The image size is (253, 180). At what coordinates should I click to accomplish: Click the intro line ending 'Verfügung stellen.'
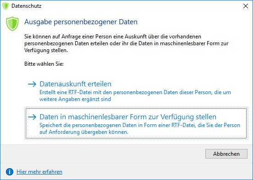coord(46,50)
